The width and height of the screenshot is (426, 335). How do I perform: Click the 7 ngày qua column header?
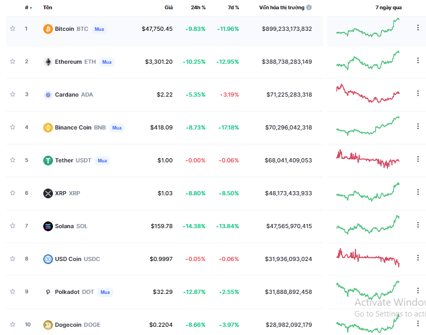[x=388, y=8]
